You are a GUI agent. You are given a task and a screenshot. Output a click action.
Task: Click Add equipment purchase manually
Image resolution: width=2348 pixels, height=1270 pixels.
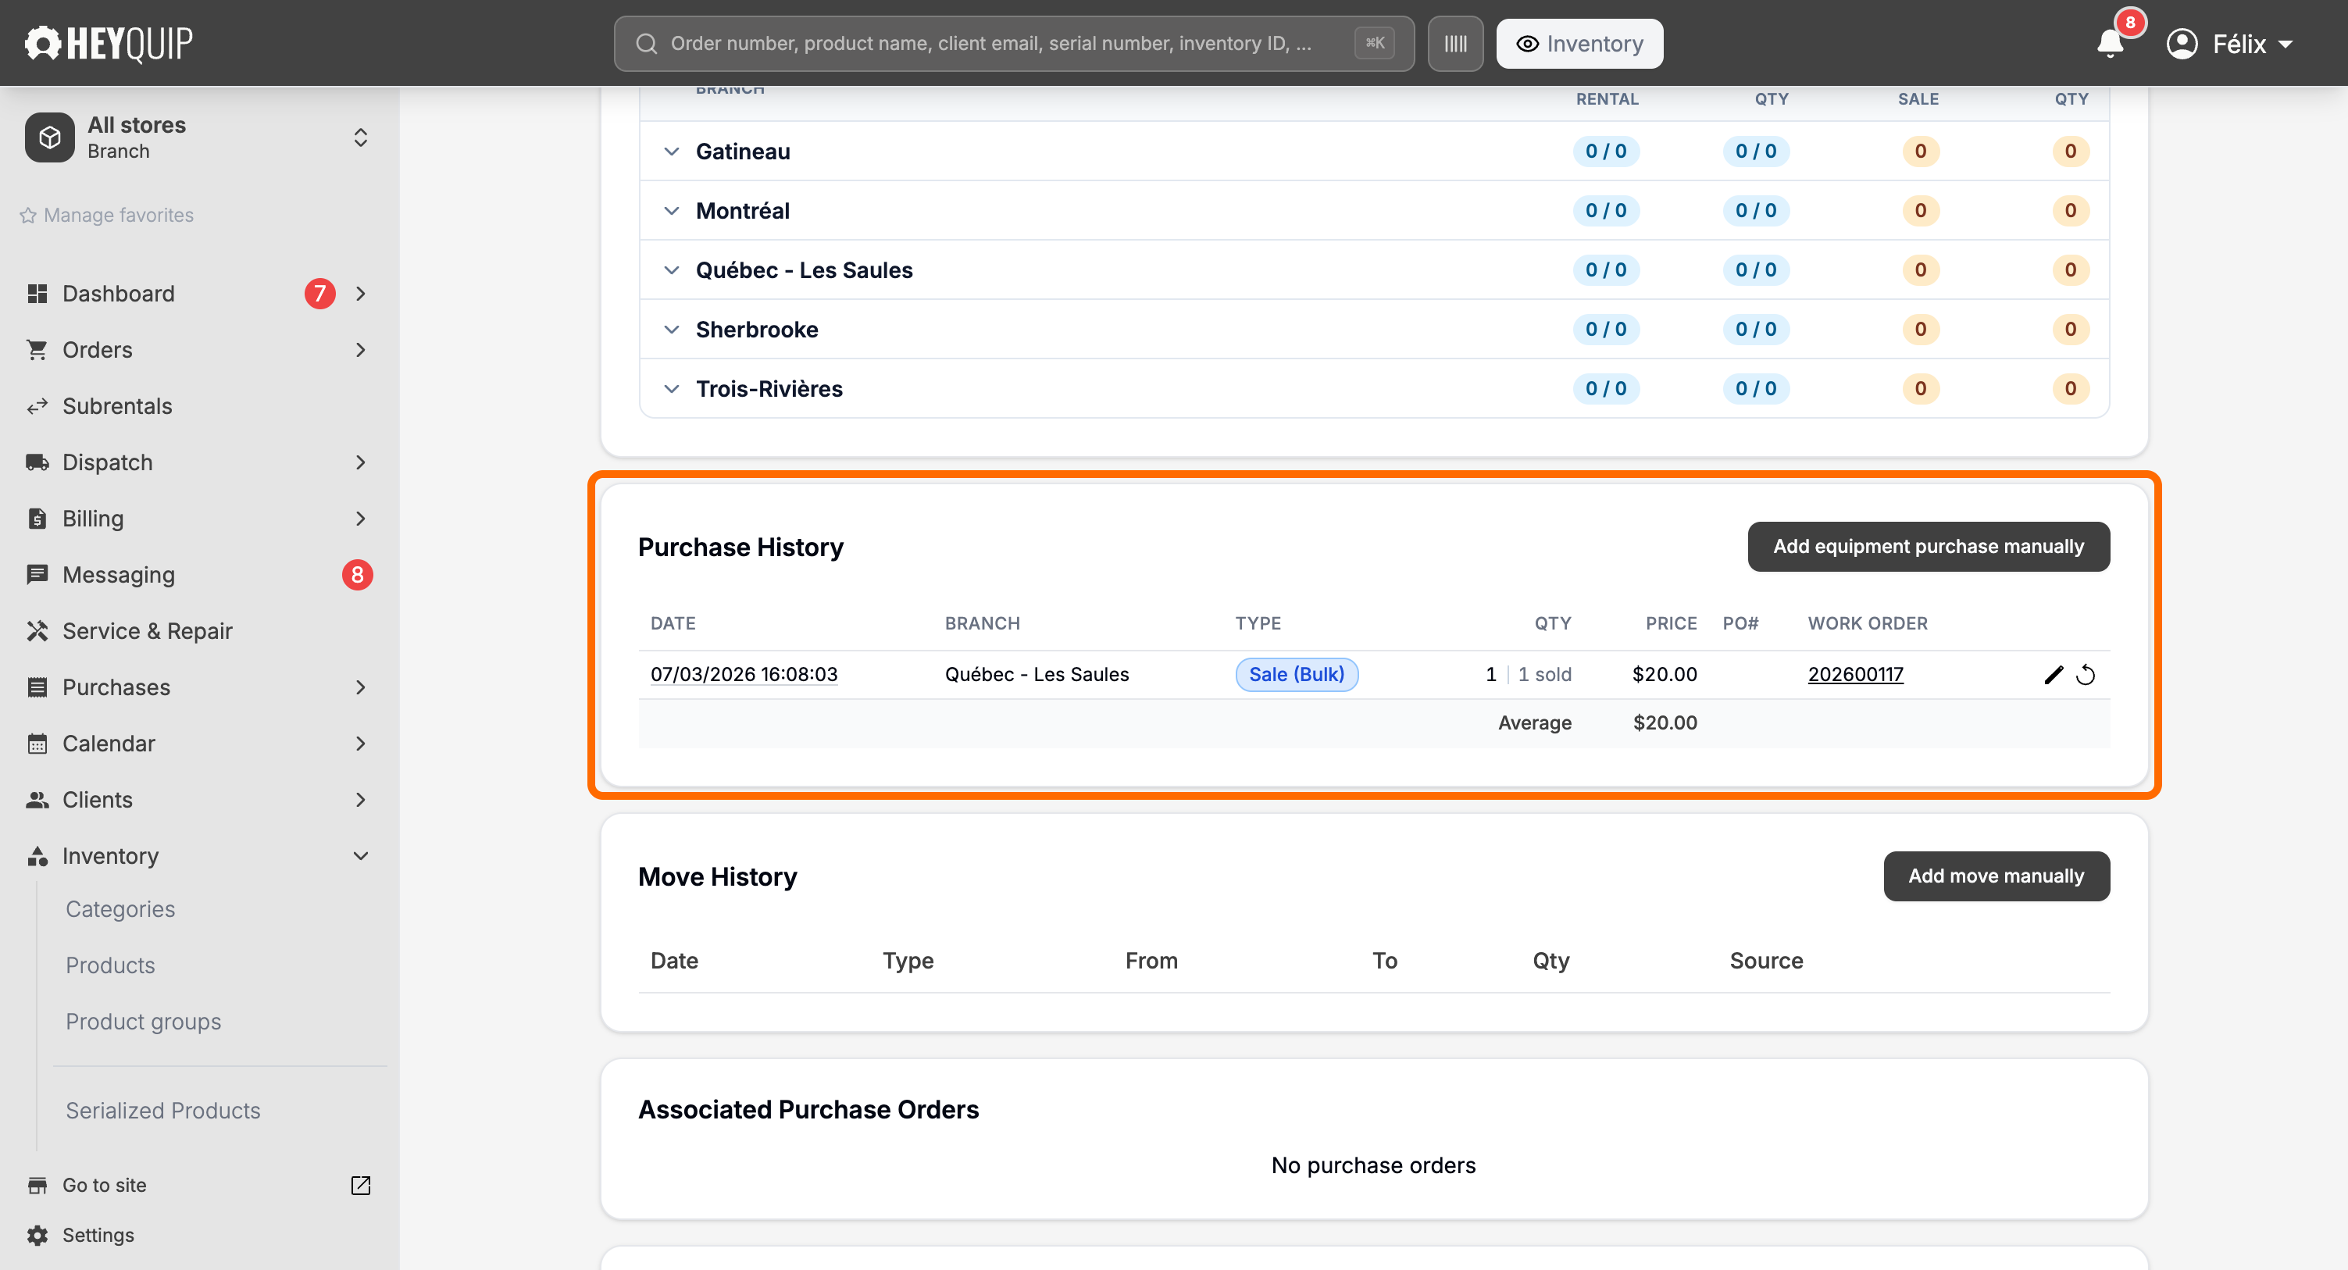[x=1928, y=547]
